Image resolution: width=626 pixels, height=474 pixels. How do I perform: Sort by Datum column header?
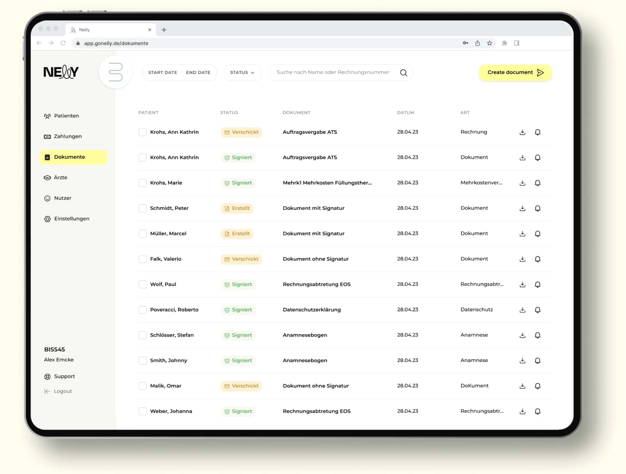point(406,113)
